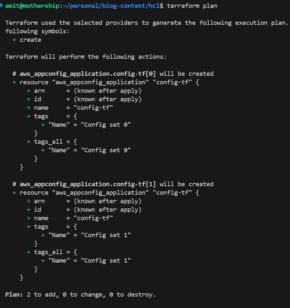Click the first name "config-tf" value
290x308 pixels.
93,108
